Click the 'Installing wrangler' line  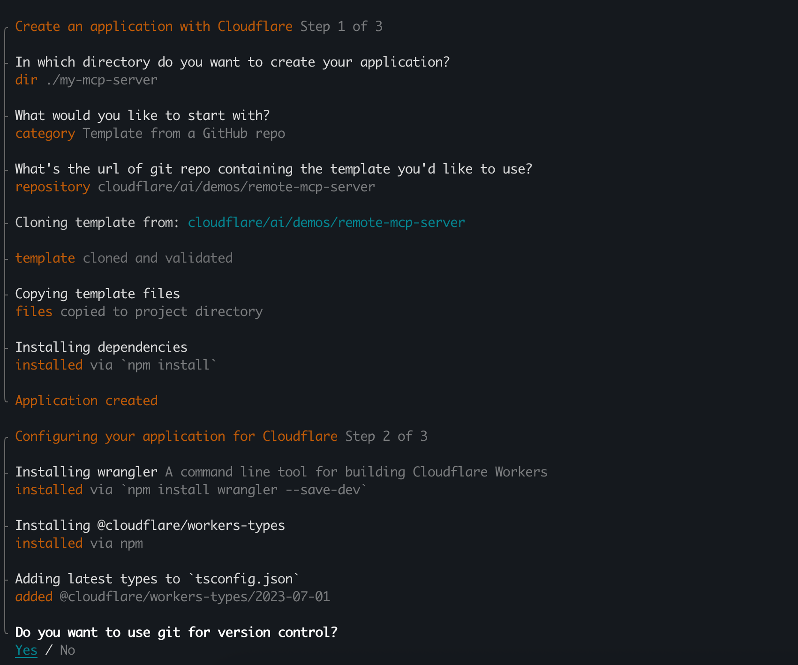[x=86, y=472]
